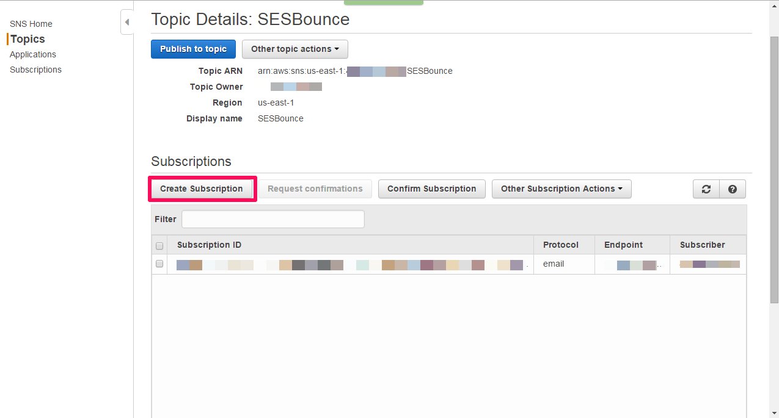
Task: Select the 'us-east-1' region value
Action: [x=276, y=103]
